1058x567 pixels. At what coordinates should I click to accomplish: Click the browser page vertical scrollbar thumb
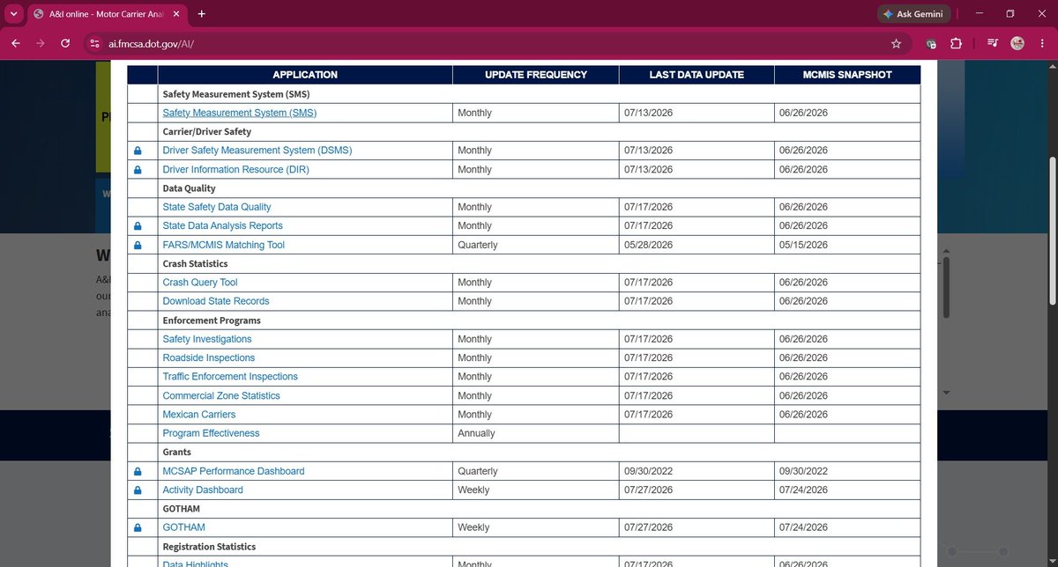click(x=1052, y=231)
